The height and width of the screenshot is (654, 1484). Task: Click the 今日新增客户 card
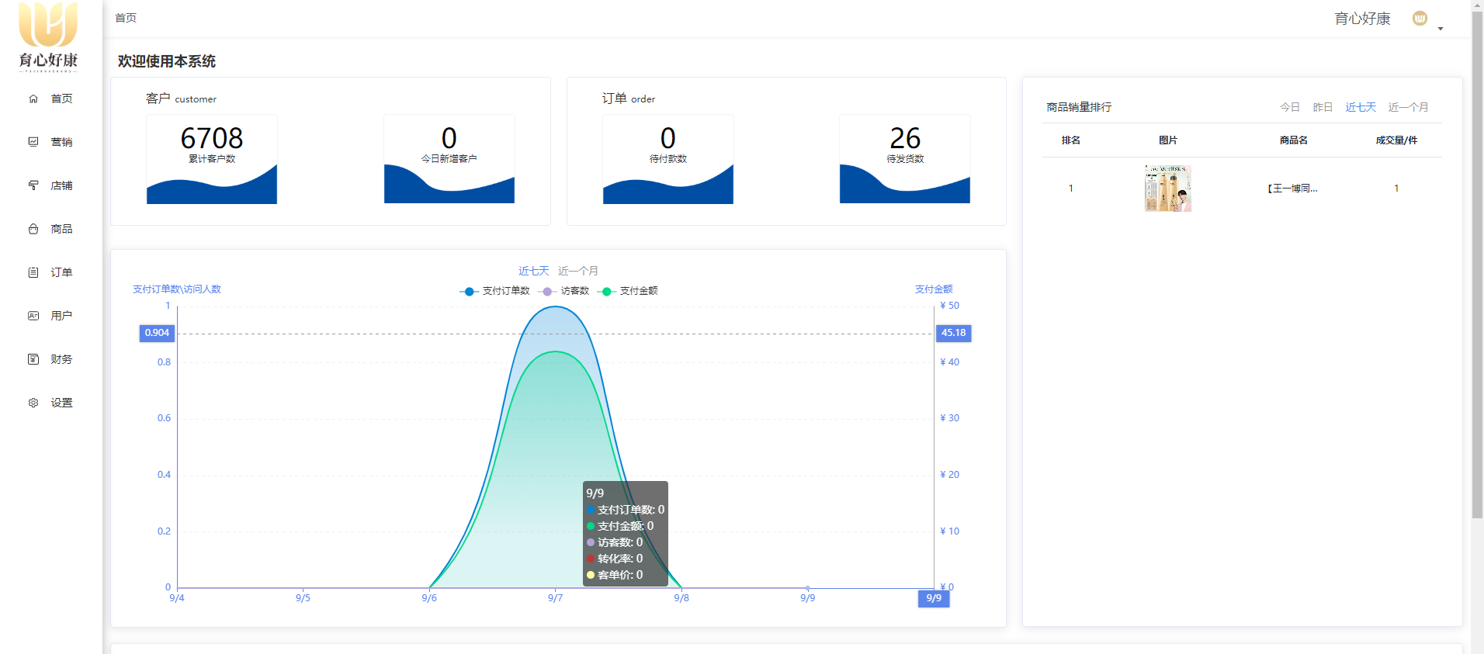pos(449,159)
